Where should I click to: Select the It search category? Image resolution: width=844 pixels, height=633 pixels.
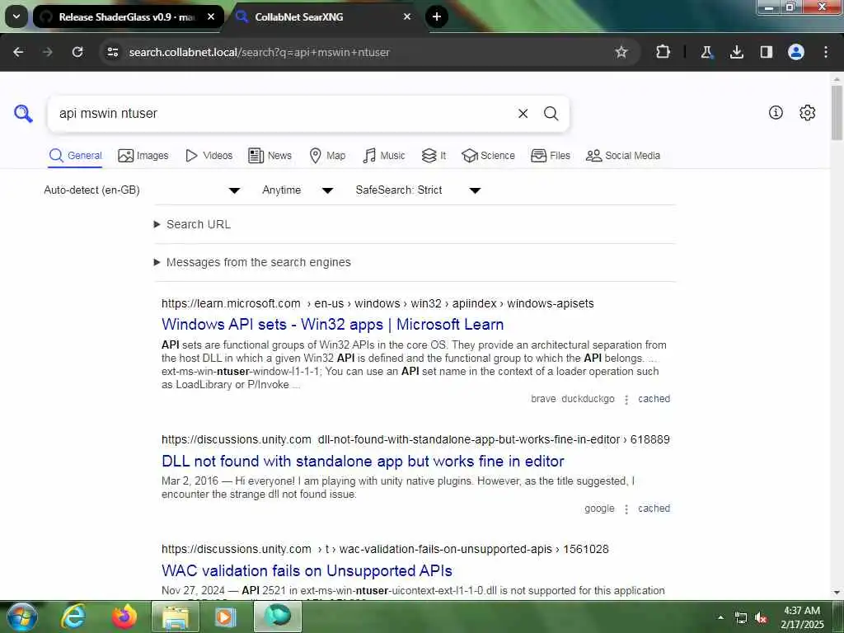[434, 156]
